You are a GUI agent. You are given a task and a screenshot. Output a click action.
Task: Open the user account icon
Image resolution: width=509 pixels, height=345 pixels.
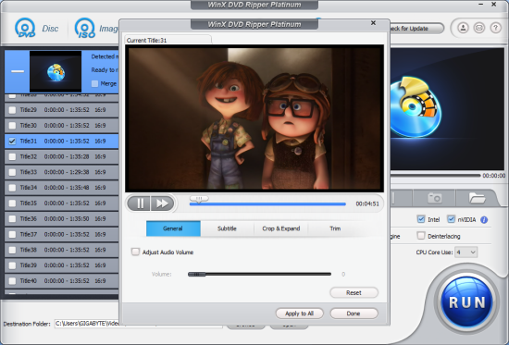tap(463, 28)
